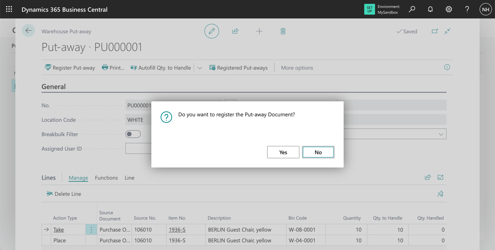
Task: Click the Description column header
Action: pos(219,218)
